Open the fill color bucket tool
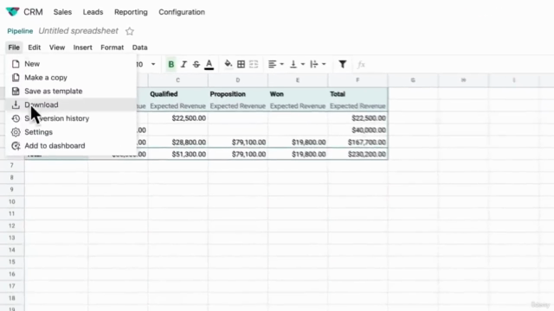Viewport: 554px width, 311px height. click(229, 64)
